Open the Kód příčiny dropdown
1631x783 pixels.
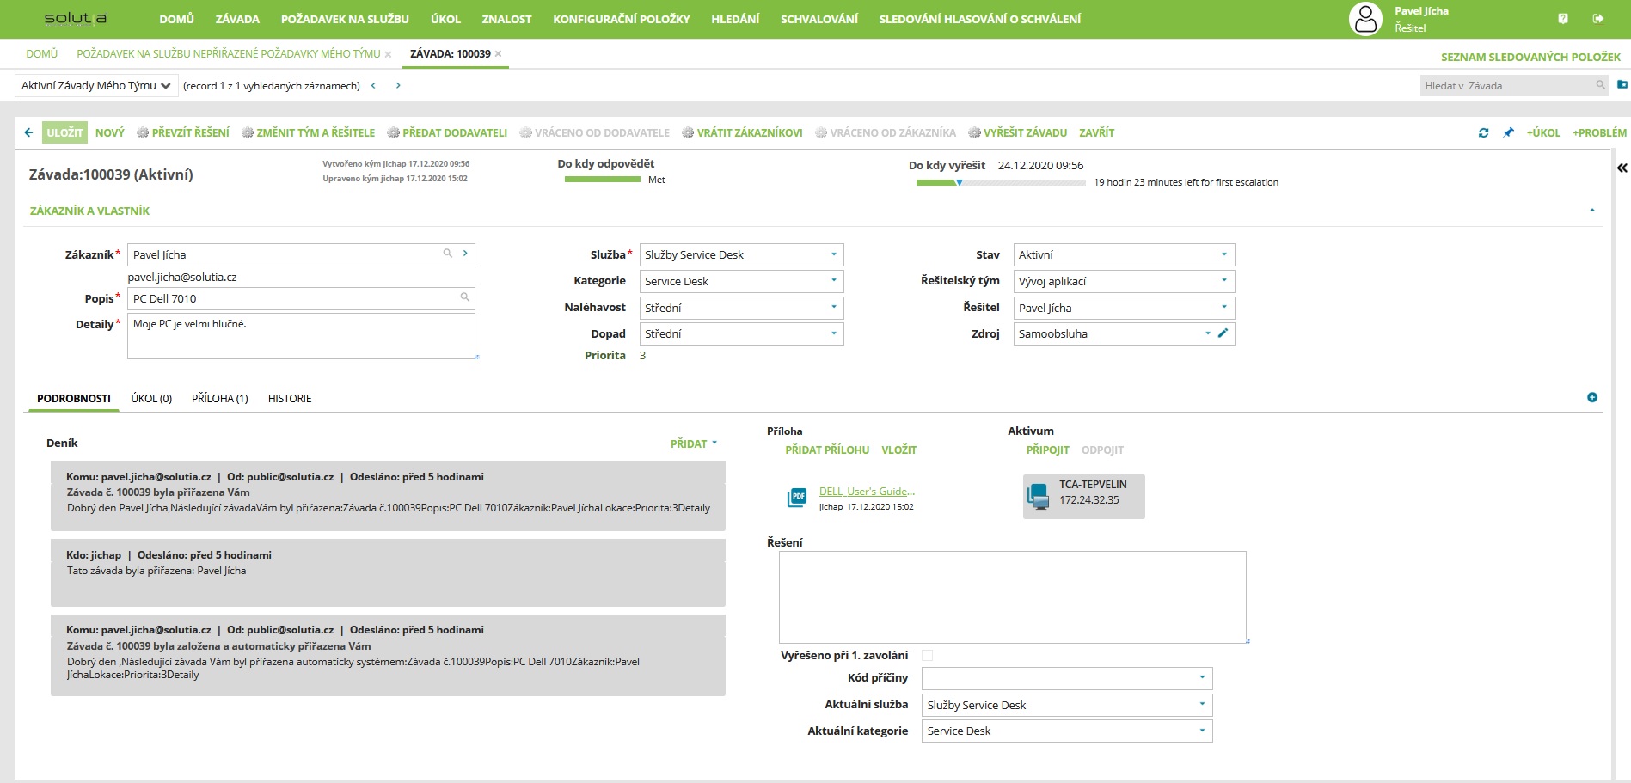1066,678
